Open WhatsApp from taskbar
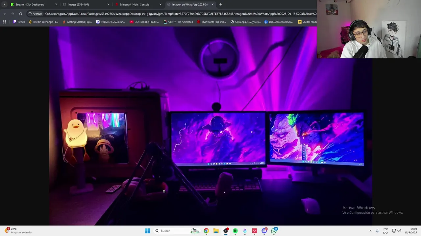 click(x=274, y=231)
